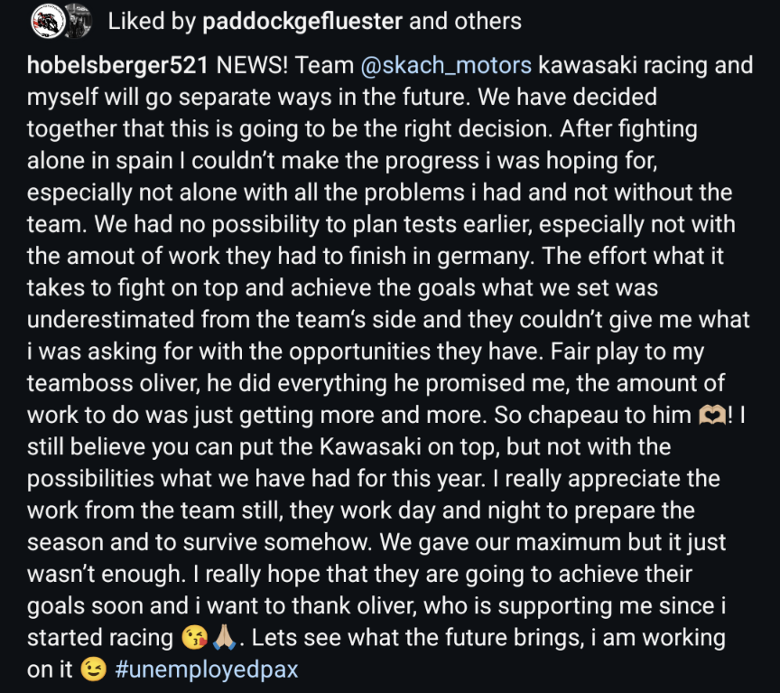Image resolution: width=780 pixels, height=693 pixels.
Task: Click the first liker profile avatar
Action: (45, 21)
